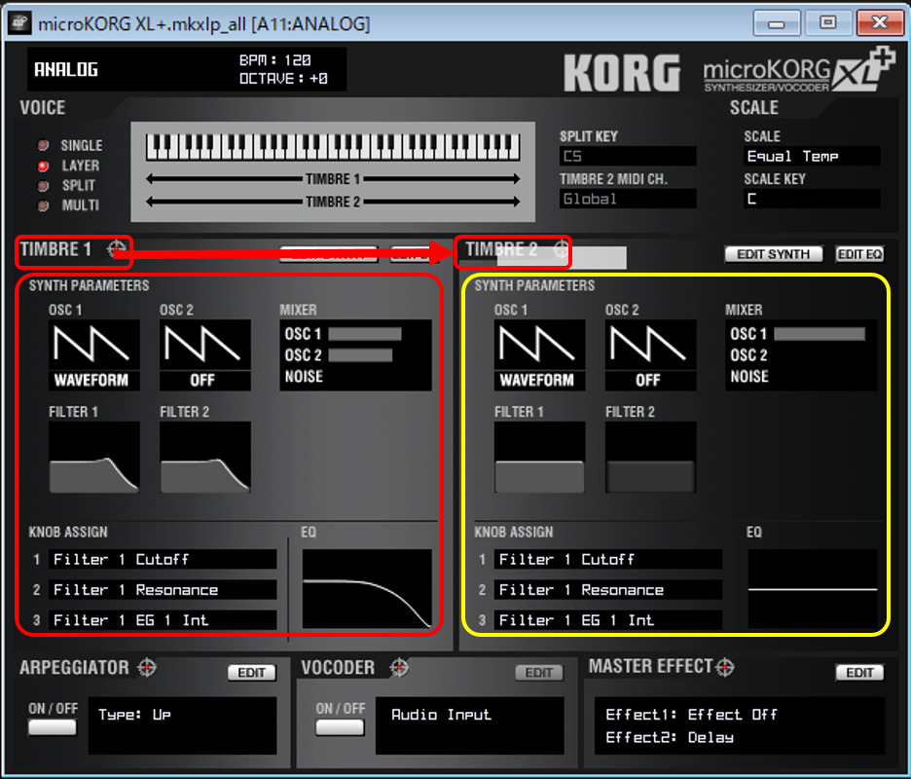Click Timbre 2 EDIT EQ button
This screenshot has height=779, width=911.
pos(859,254)
